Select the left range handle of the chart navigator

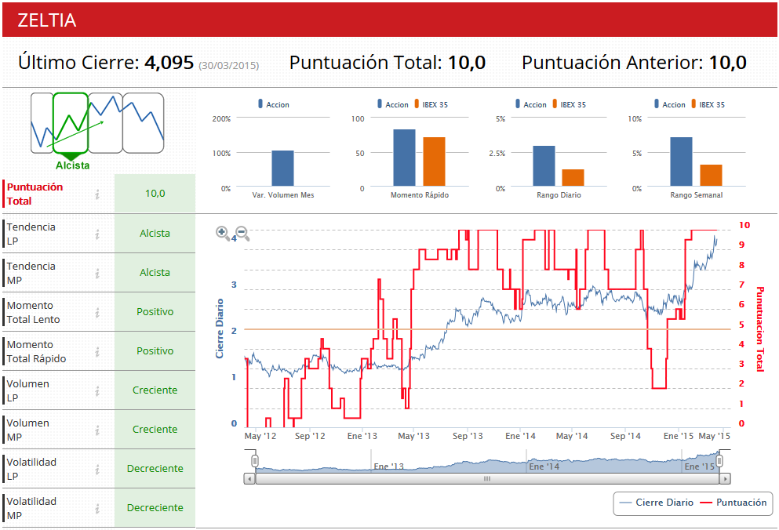[255, 461]
